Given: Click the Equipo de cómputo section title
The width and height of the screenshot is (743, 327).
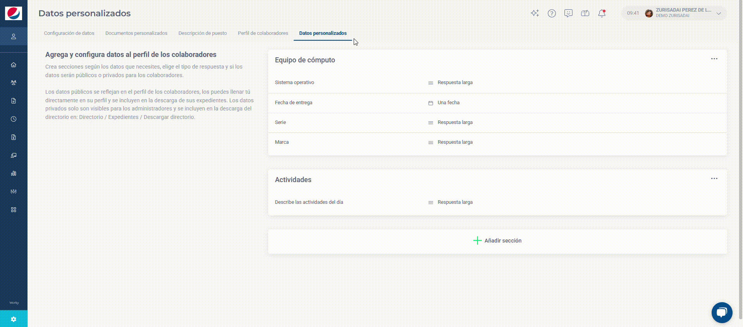Looking at the screenshot, I should tap(305, 60).
